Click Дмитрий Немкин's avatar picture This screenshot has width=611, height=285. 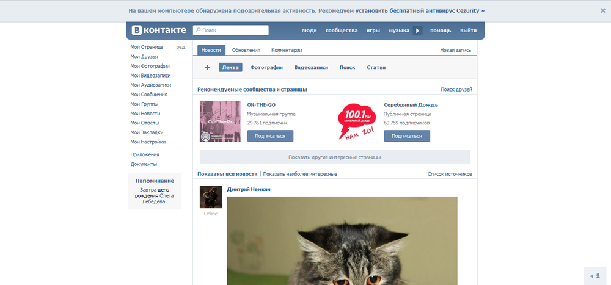coord(211,197)
